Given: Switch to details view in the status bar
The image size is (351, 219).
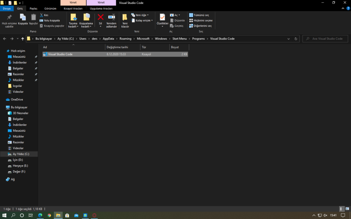Looking at the screenshot, I should click(x=341, y=209).
